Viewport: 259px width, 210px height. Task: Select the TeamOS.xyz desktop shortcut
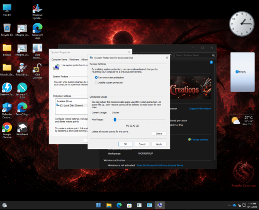coord(22,109)
